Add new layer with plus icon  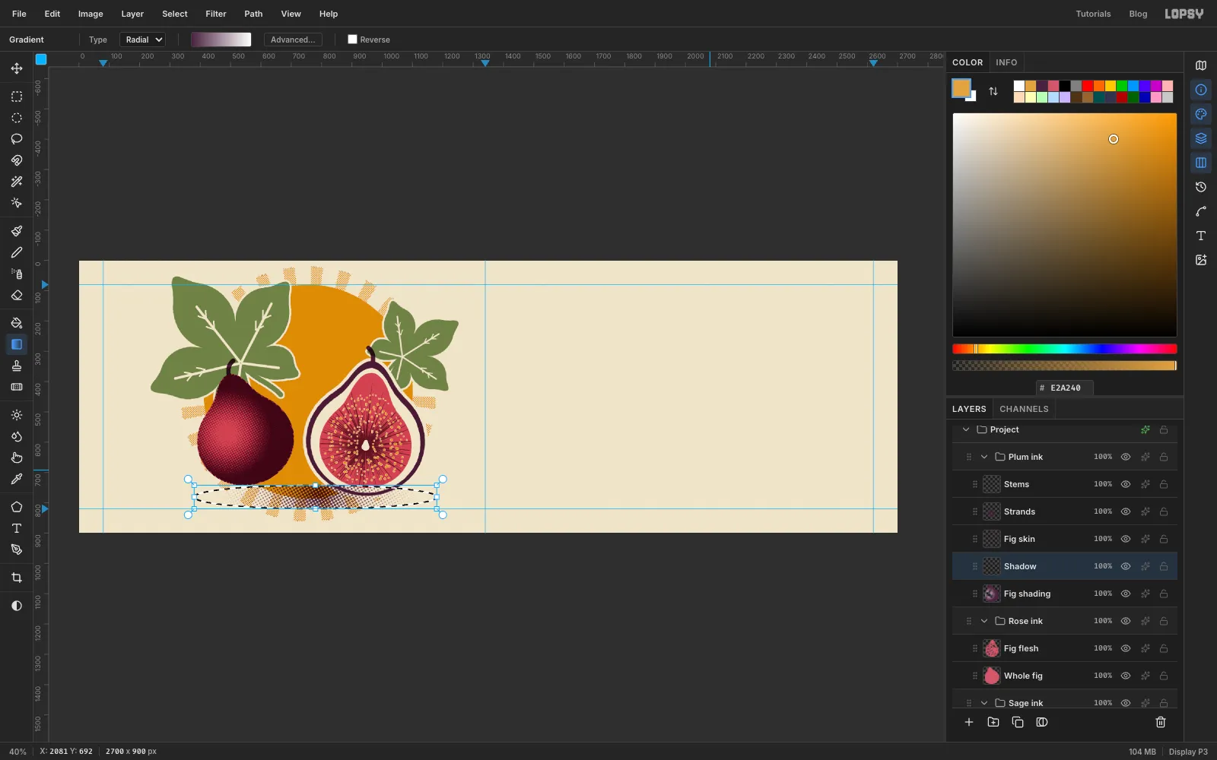point(969,722)
